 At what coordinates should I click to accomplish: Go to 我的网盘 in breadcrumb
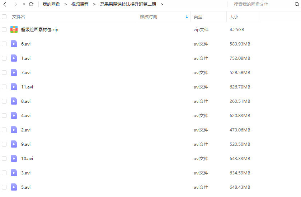point(51,4)
